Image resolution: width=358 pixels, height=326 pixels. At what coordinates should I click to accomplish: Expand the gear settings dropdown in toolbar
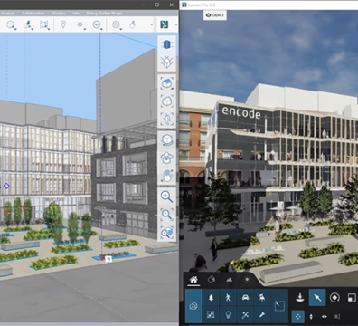click(120, 29)
